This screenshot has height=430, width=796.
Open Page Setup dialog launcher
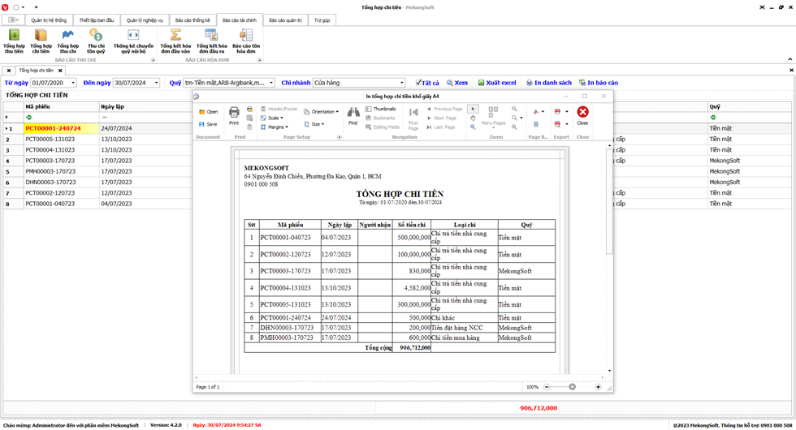point(340,137)
